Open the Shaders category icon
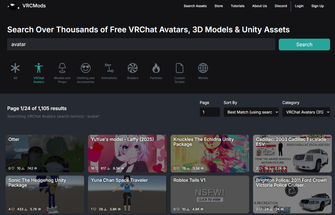This screenshot has width=335, height=215. pos(132,68)
